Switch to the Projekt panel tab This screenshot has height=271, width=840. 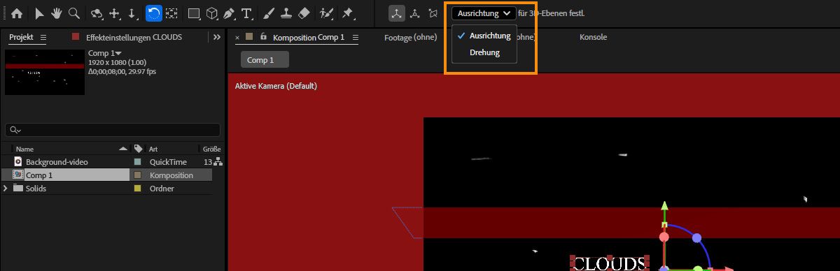21,37
